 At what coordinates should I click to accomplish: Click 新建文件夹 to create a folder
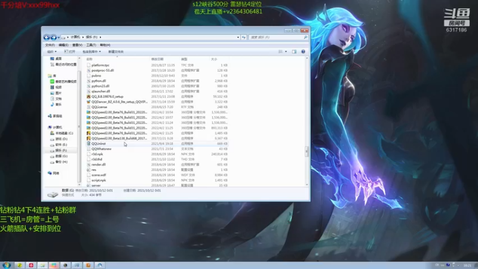(116, 52)
